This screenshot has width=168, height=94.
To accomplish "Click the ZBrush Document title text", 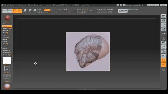I will (35, 5).
